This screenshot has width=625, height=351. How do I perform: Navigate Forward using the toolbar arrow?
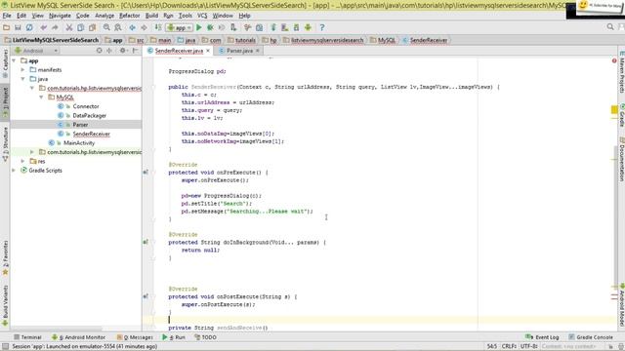click(x=144, y=27)
